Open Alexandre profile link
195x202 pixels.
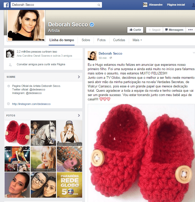(156, 5)
